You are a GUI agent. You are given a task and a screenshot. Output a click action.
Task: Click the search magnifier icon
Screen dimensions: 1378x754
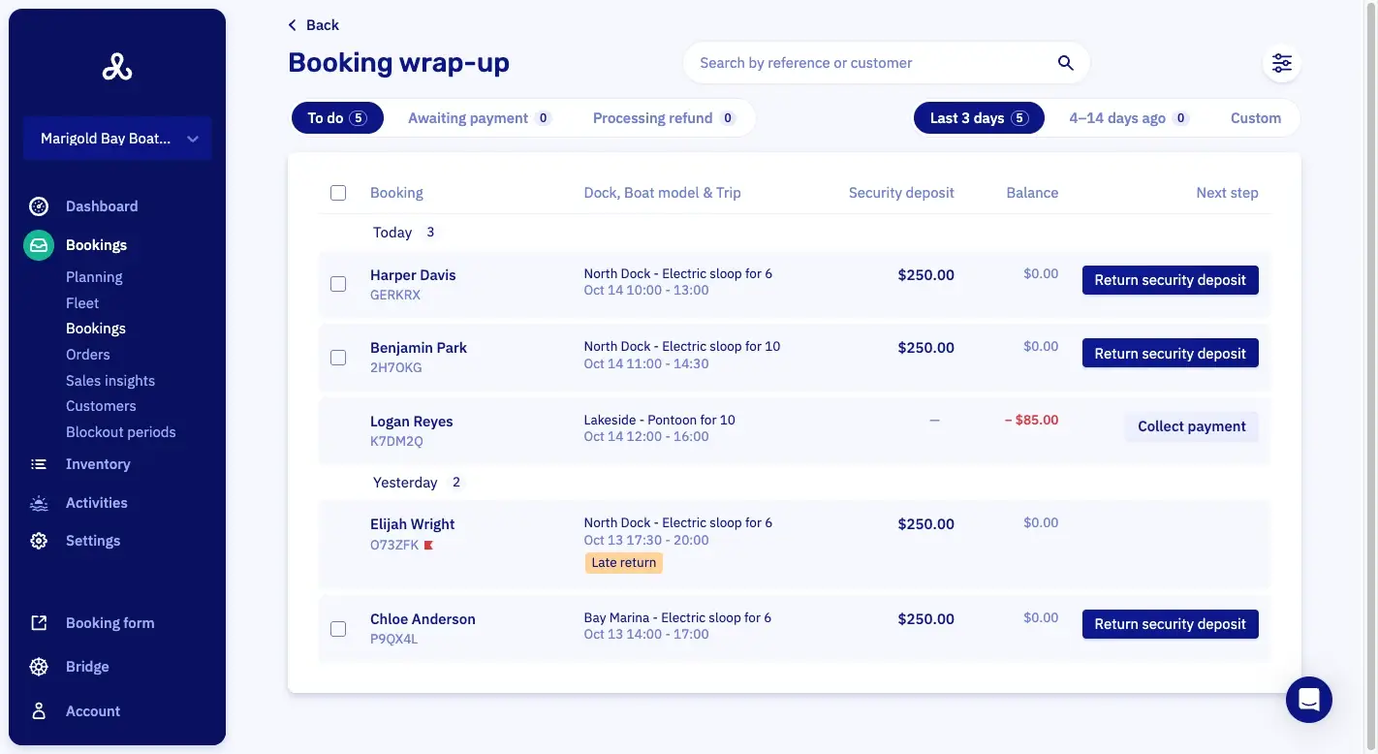tap(1065, 63)
